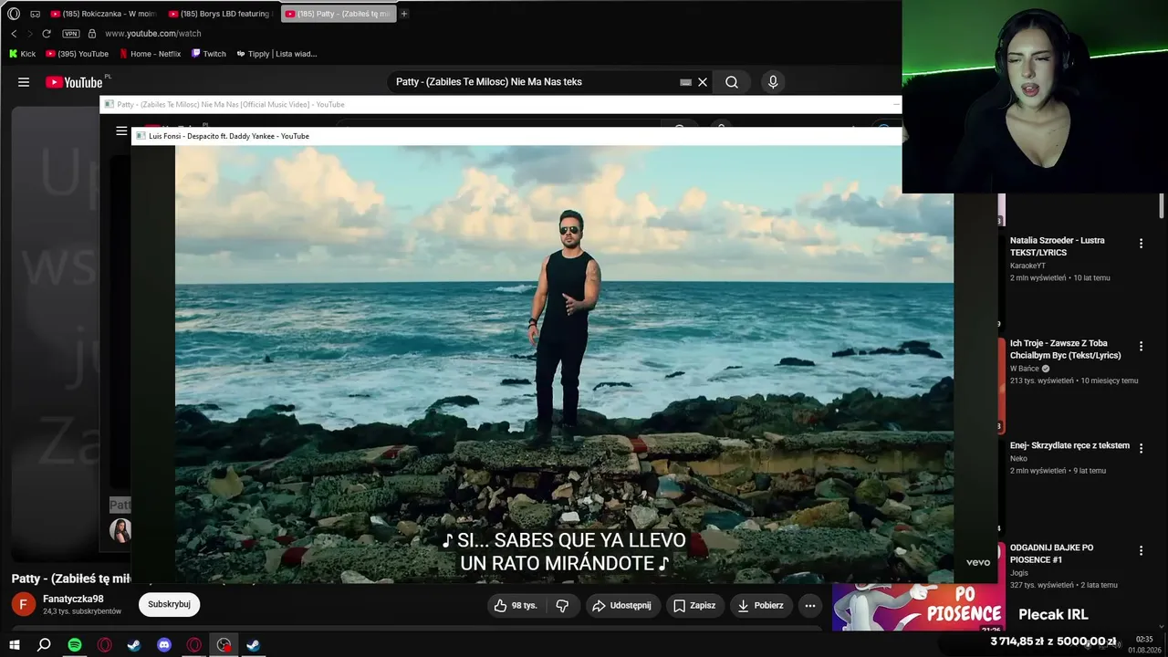
Task: Open the Home - Netflix bookmark
Action: (x=150, y=54)
